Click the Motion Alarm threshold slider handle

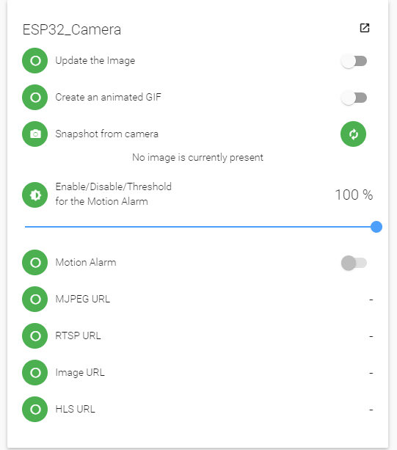click(x=376, y=227)
